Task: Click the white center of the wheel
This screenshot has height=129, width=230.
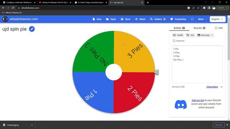Action: tap(114, 72)
